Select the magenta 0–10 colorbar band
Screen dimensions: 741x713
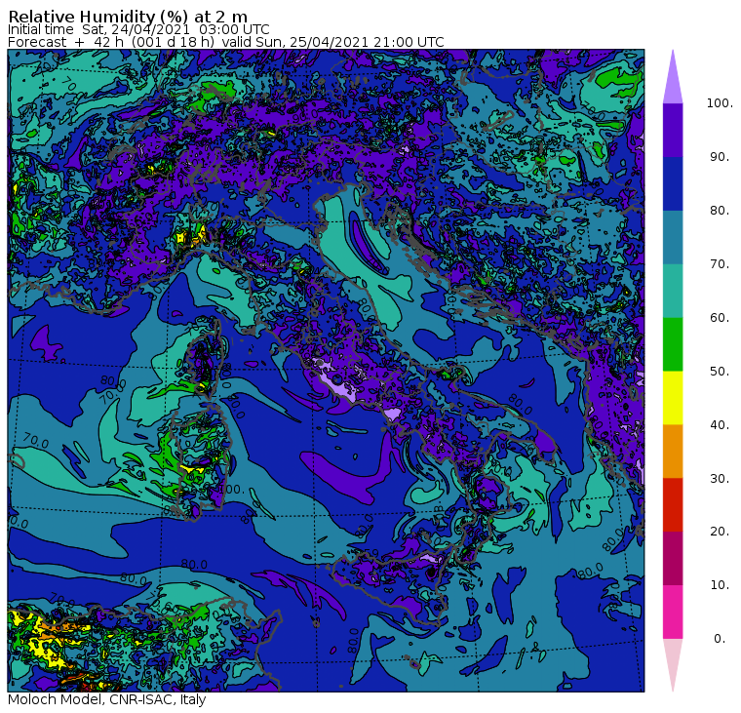click(x=673, y=613)
